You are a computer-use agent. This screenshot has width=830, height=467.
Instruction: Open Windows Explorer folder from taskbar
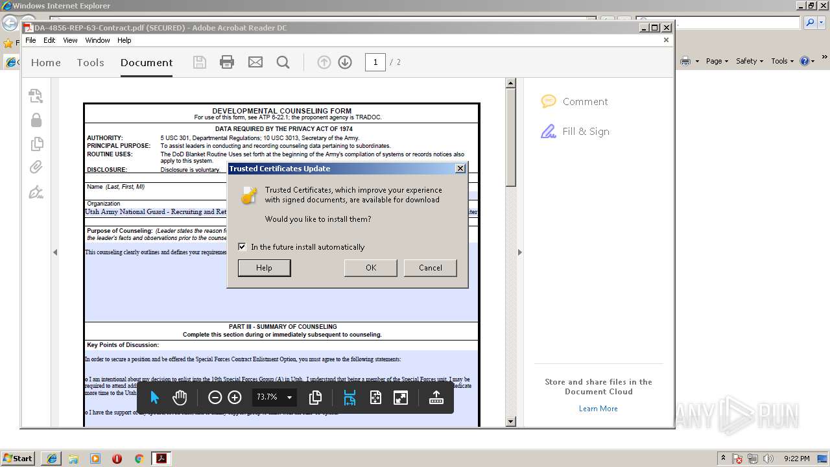coord(73,459)
